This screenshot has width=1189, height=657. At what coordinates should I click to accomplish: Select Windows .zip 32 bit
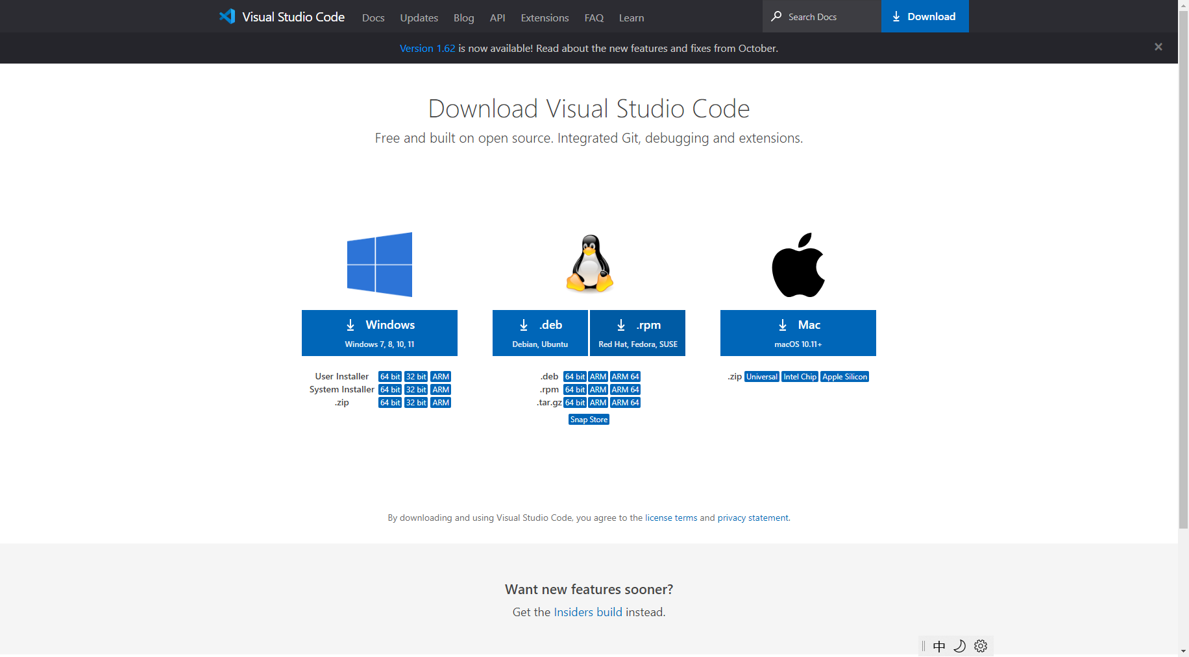click(x=416, y=403)
